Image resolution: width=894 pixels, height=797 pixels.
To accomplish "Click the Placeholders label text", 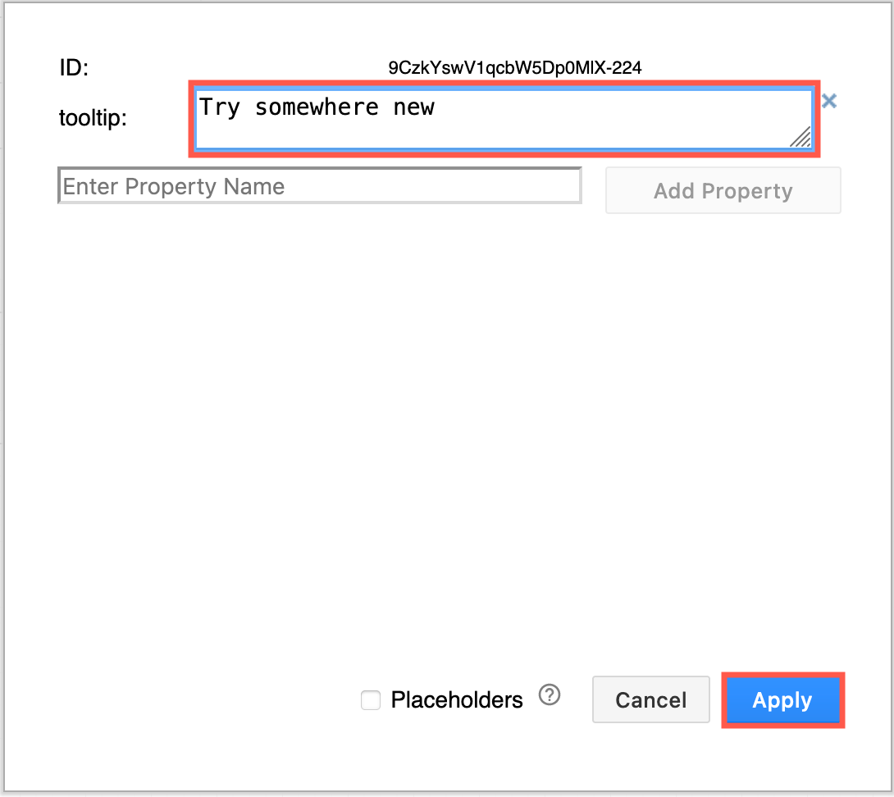I will 457,700.
